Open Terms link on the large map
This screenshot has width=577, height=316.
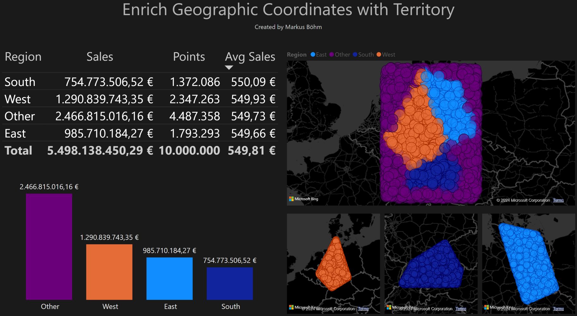pos(558,200)
